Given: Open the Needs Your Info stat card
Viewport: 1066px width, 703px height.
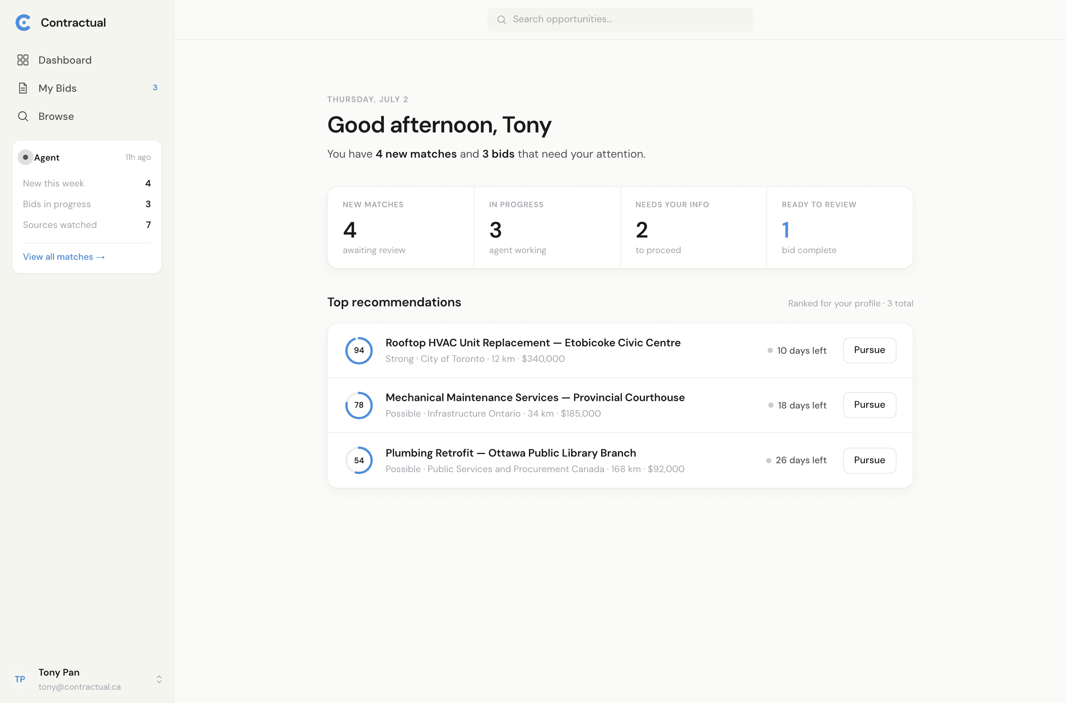Looking at the screenshot, I should pyautogui.click(x=693, y=228).
